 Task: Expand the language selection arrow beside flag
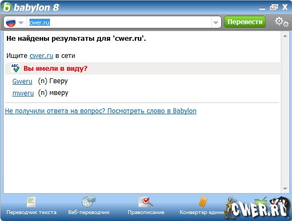point(21,23)
